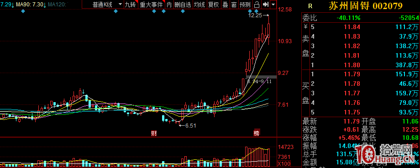This screenshot has height=168, width=420.
Task: Click the 财 financial marker on chart
Action: (154, 133)
